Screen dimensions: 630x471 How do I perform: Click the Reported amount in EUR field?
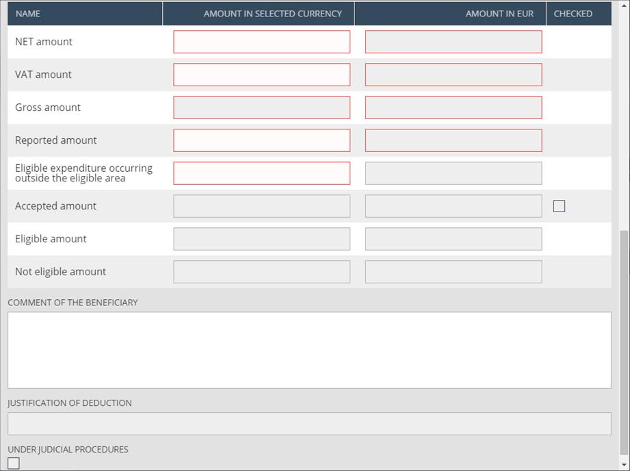coord(454,140)
